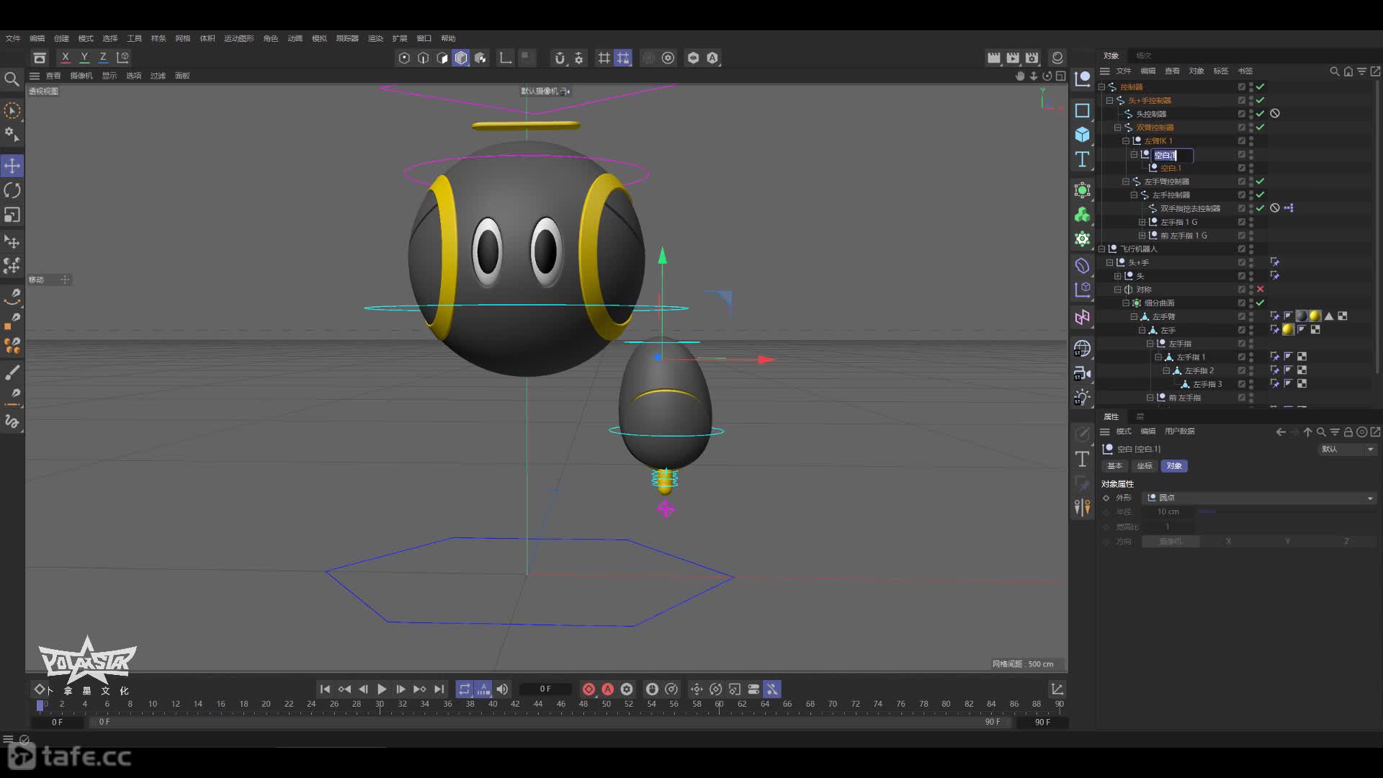This screenshot has height=778, width=1383.
Task: Open the 外形 shape dropdown
Action: point(1259,498)
